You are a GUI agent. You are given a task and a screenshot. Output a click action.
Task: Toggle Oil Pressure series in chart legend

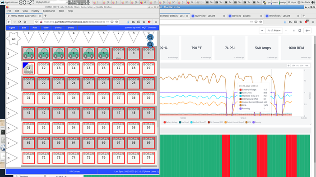pos(215,122)
